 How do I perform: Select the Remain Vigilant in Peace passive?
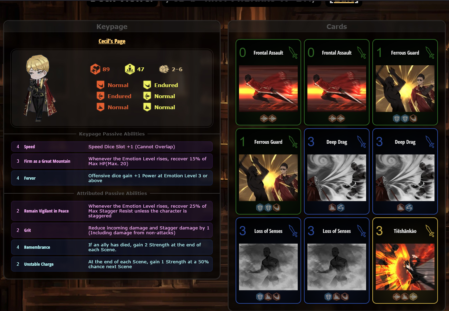(x=112, y=211)
